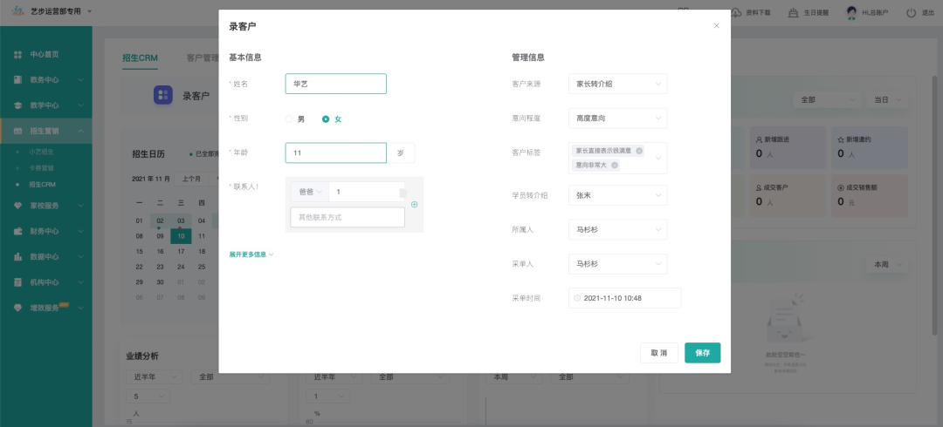Select calendar date 10

point(181,236)
